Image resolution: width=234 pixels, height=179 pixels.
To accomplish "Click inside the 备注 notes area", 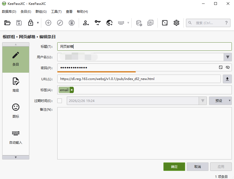I will point(144,133).
